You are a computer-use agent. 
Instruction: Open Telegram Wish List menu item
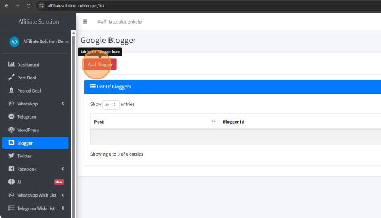click(x=36, y=208)
